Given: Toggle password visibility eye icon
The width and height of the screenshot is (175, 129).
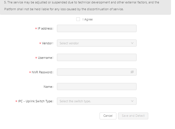Looking at the screenshot, I should point(132,72).
